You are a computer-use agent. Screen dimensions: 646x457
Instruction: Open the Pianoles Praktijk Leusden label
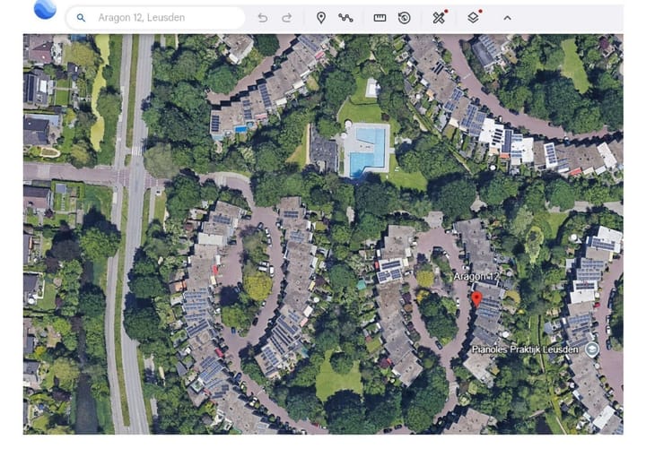tap(526, 348)
